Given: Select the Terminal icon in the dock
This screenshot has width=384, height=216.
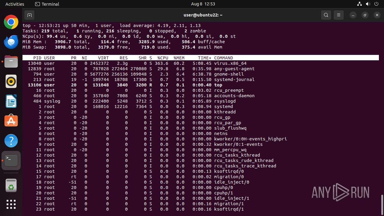Looking at the screenshot, I should 11,160.
